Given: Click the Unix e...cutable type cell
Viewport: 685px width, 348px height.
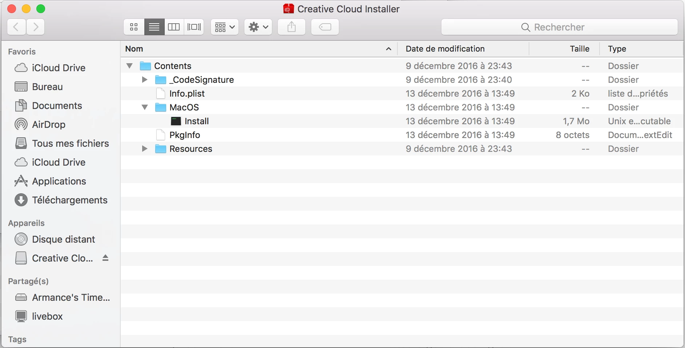Looking at the screenshot, I should [x=639, y=121].
